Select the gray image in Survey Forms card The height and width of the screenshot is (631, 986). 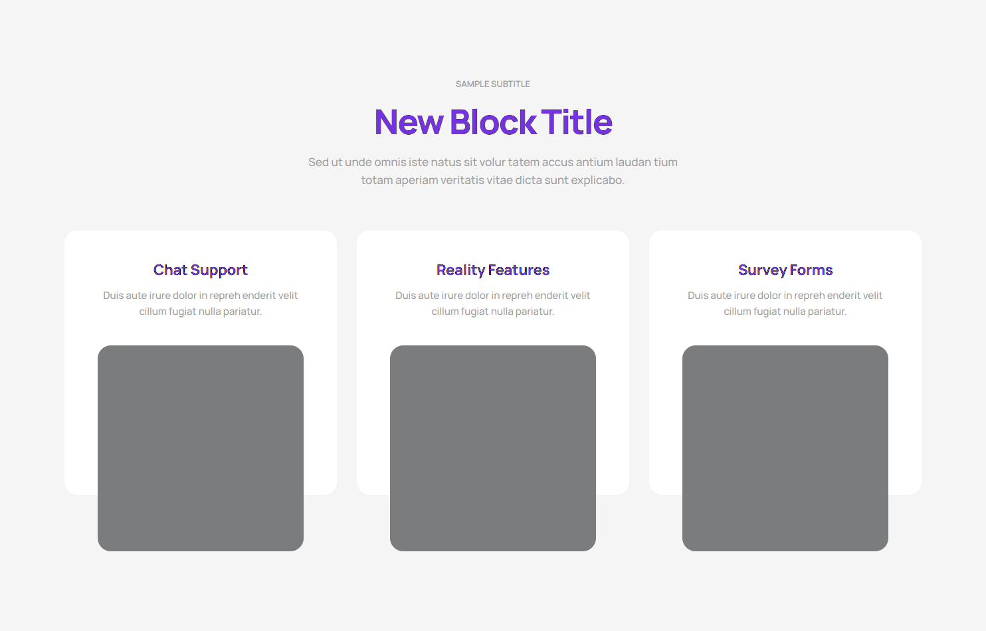pos(785,448)
